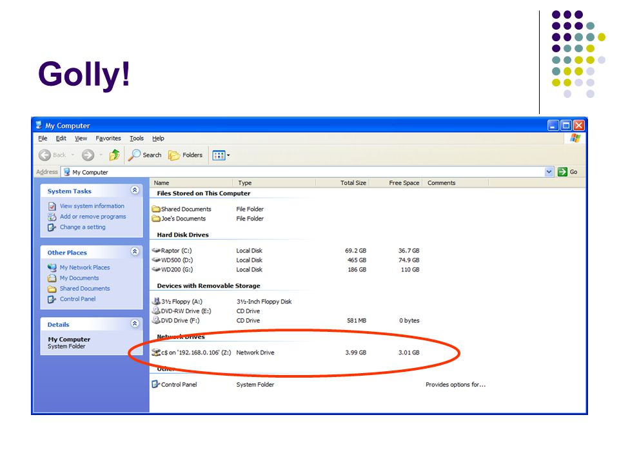Select the 3½ Floppy (A:) icon

[156, 302]
